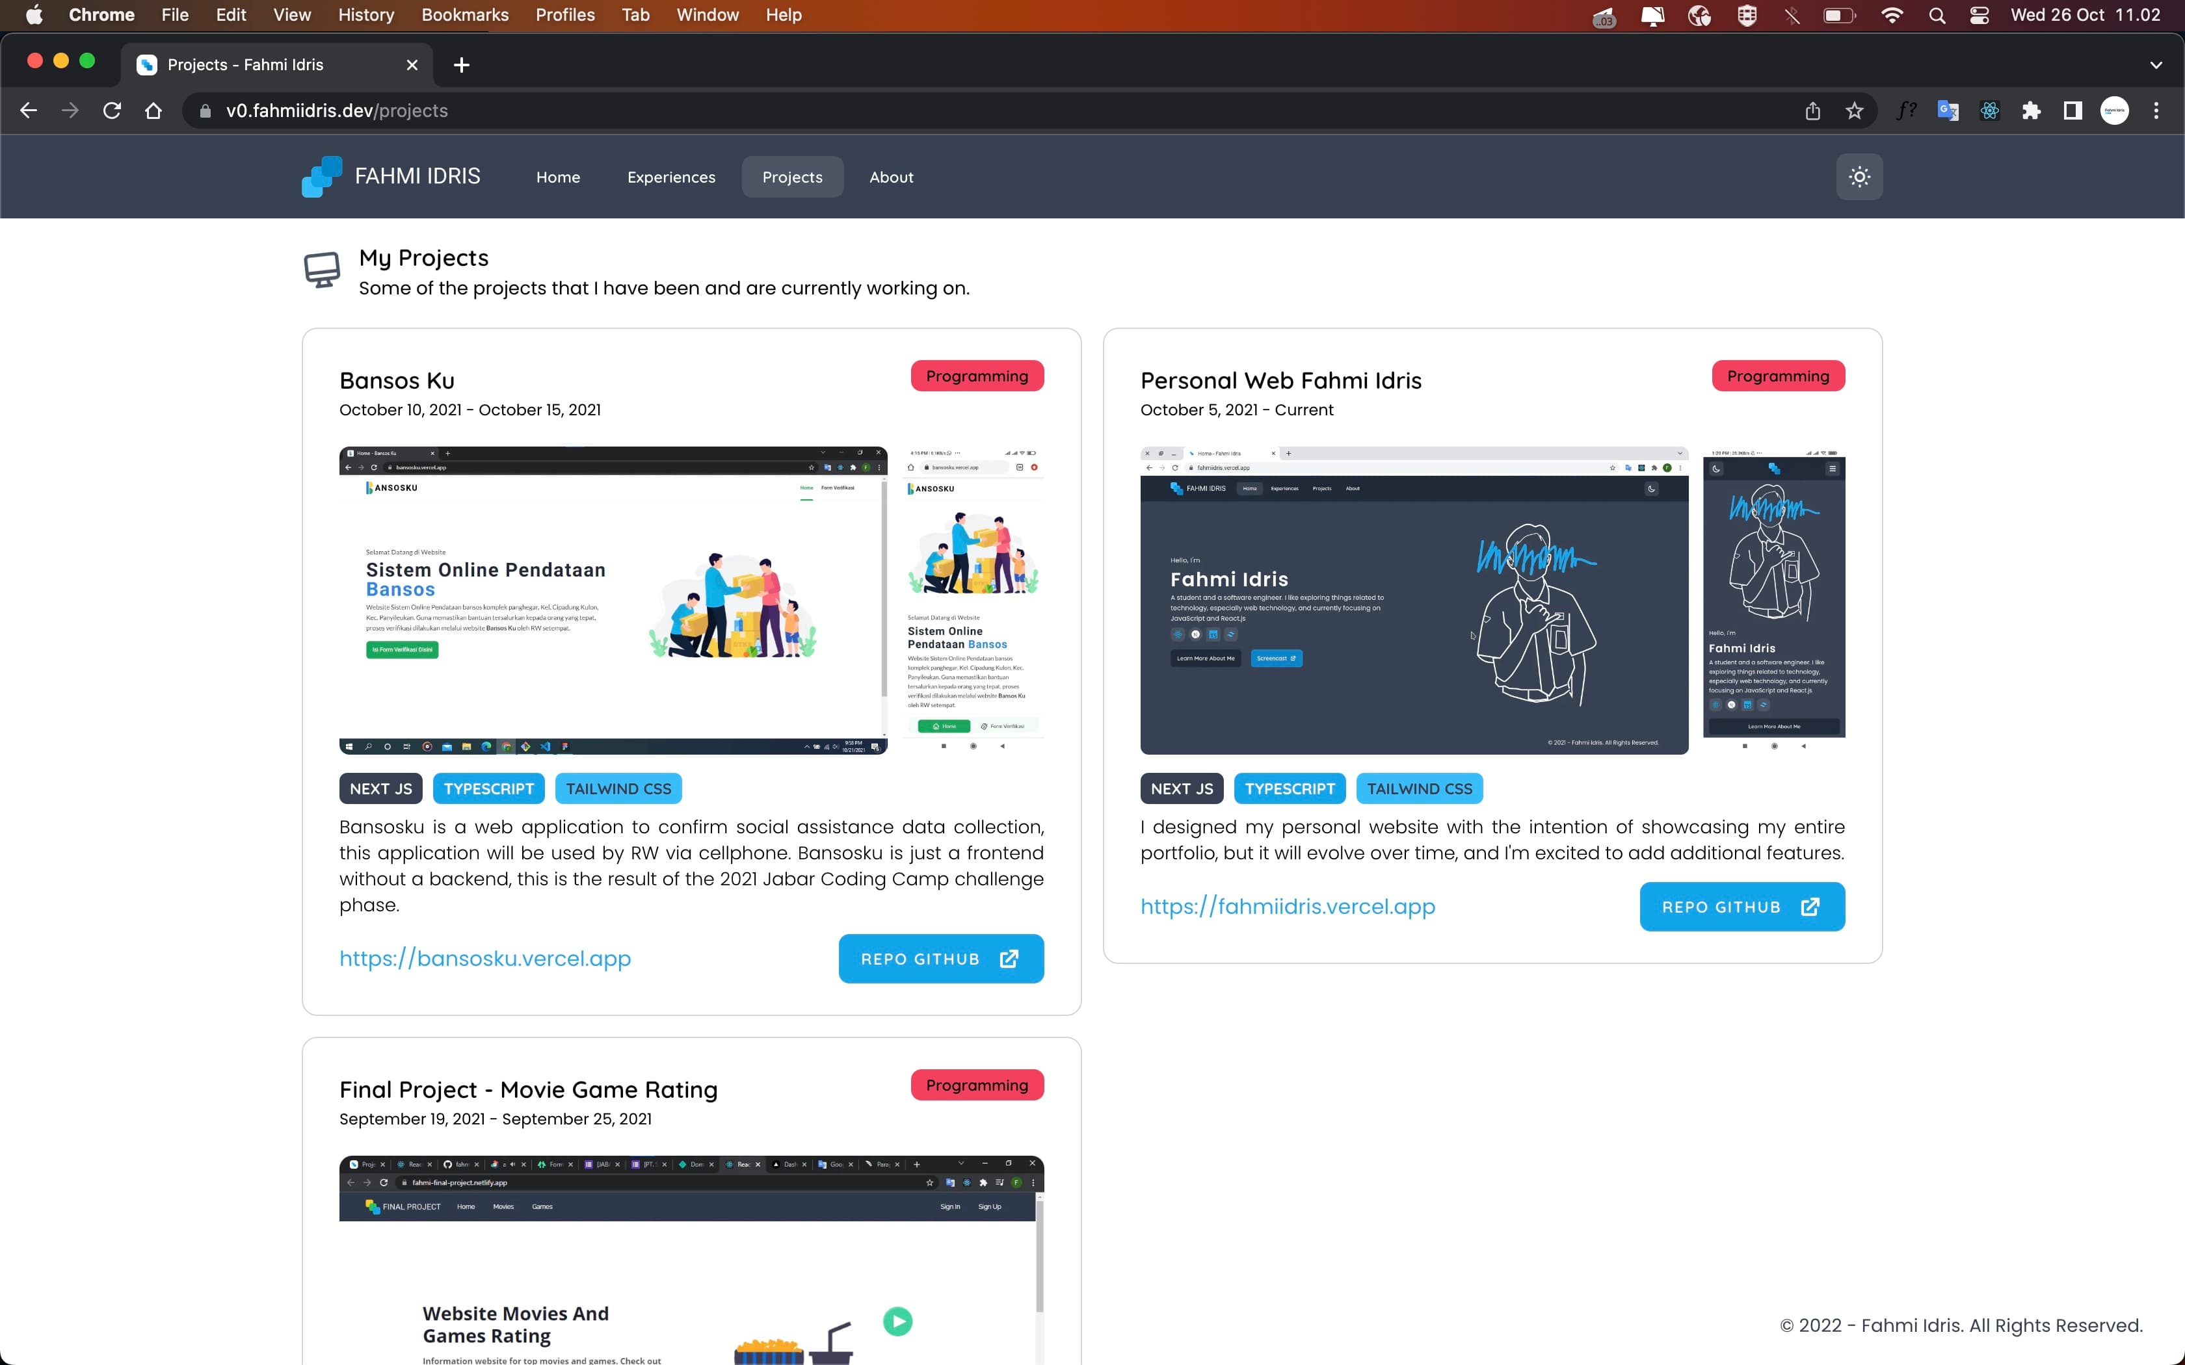Click NEXT JS tag on Bansos Ku card
This screenshot has height=1365, width=2185.
coord(381,788)
